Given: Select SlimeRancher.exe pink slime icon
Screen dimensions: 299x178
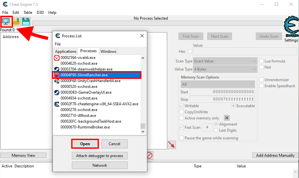Looking at the screenshot, I should [57, 75].
